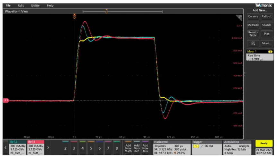Viewport: 277px width, 158px height.
Task: Add a new Measure
Action: (x=253, y=25)
